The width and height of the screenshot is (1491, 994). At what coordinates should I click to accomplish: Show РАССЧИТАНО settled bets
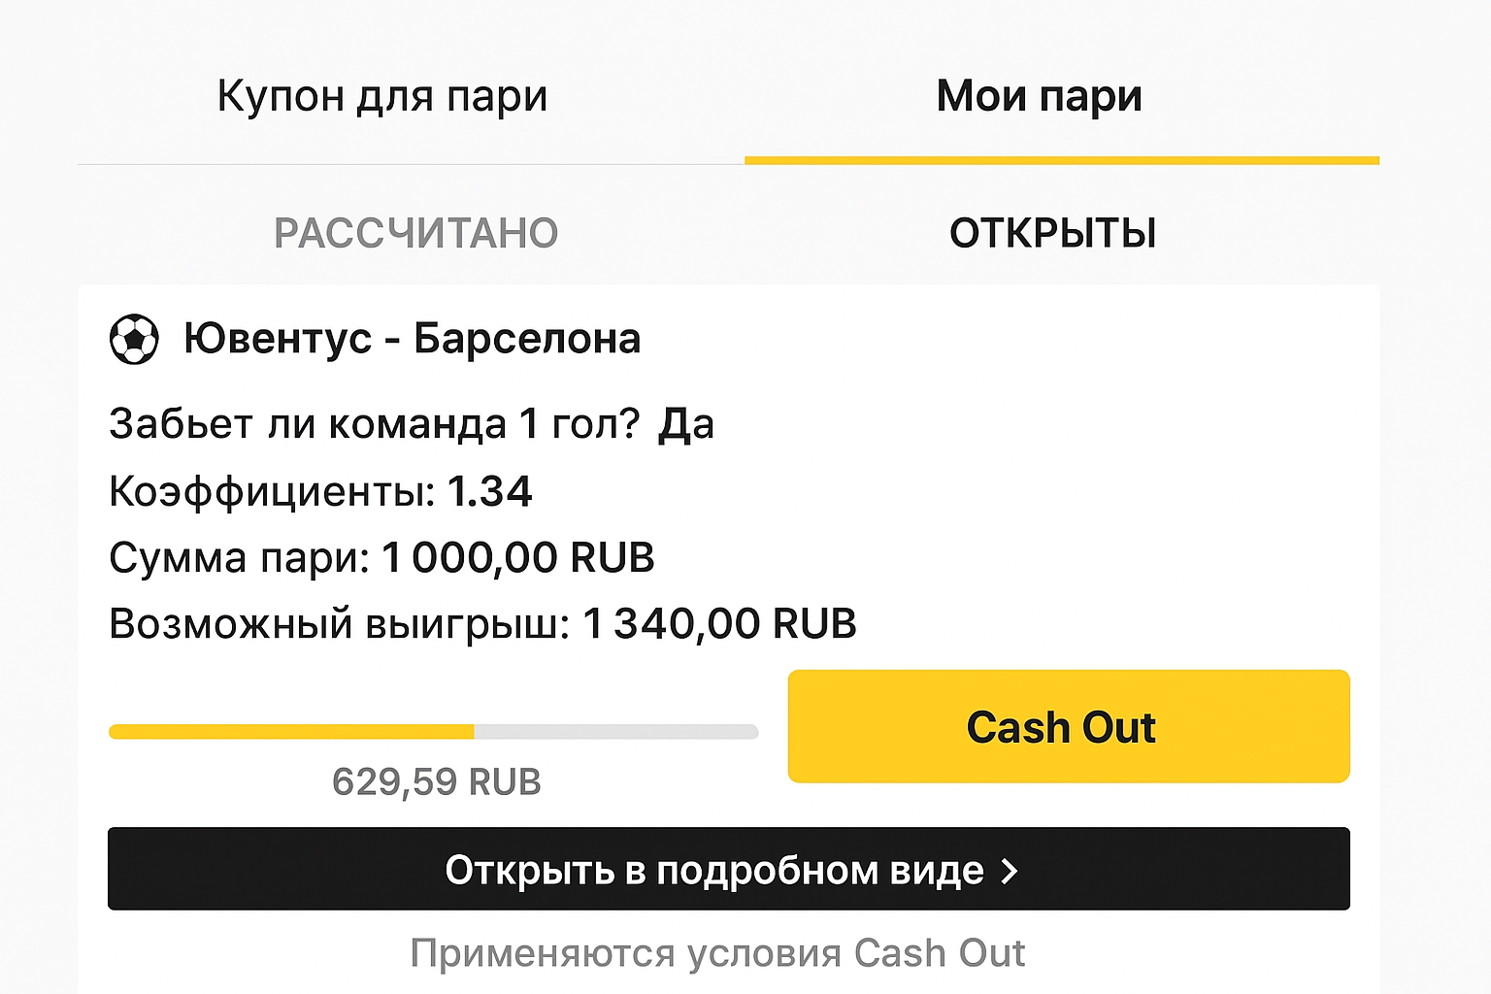coord(415,233)
